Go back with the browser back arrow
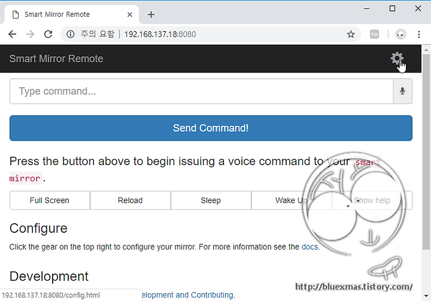 pos(13,34)
